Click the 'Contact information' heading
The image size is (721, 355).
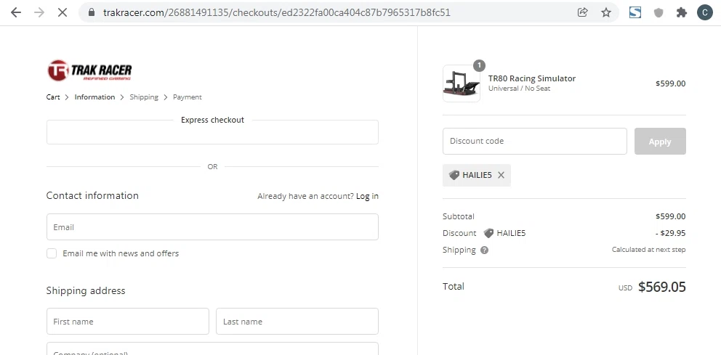pos(92,195)
